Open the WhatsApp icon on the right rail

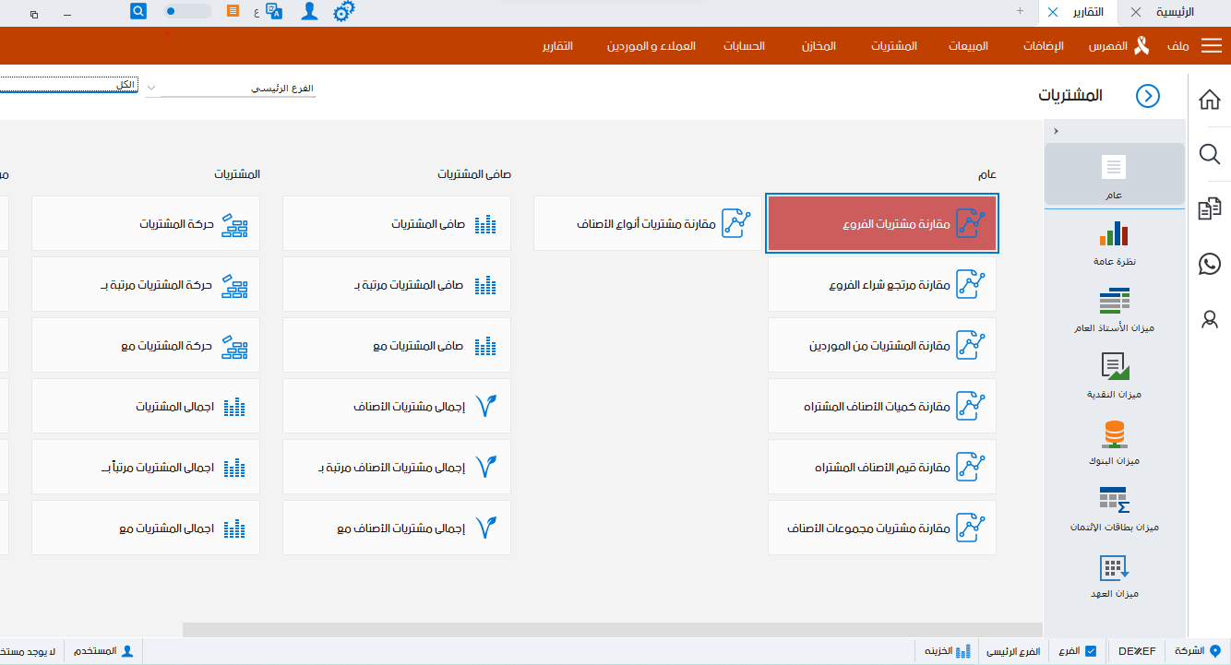pos(1209,265)
